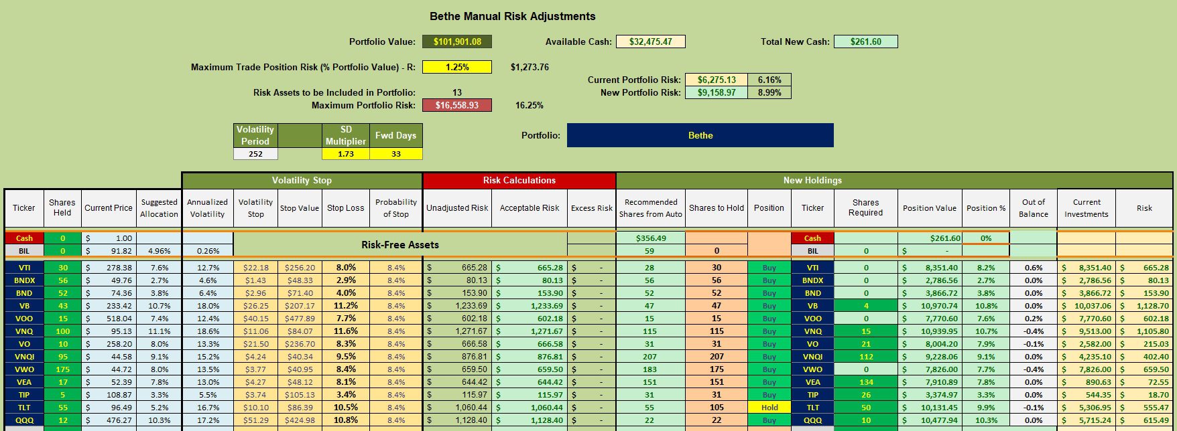Click the Current Portfolio Risk value $6,275.13
The image size is (1177, 431).
717,80
